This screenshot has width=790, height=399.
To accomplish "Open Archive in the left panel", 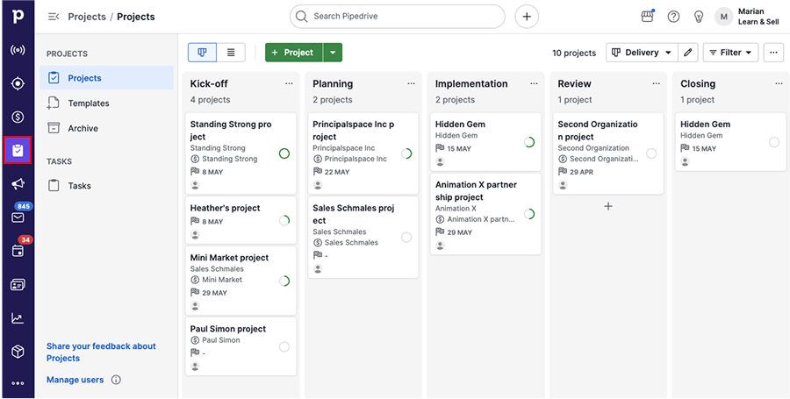I will tap(83, 129).
